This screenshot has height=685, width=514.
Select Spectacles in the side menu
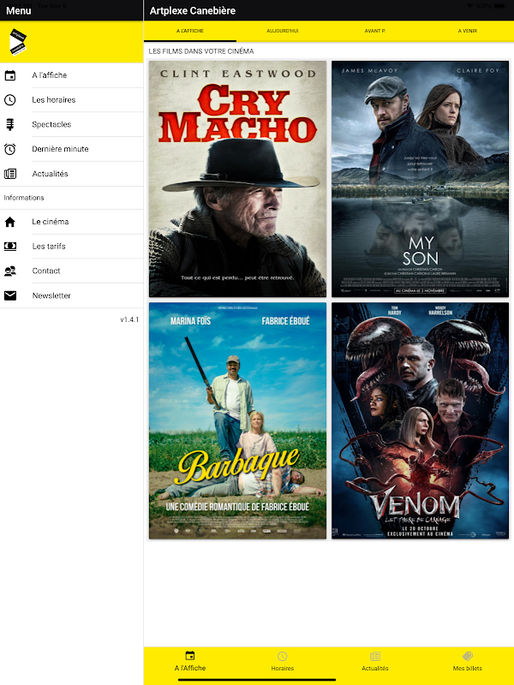coord(72,124)
